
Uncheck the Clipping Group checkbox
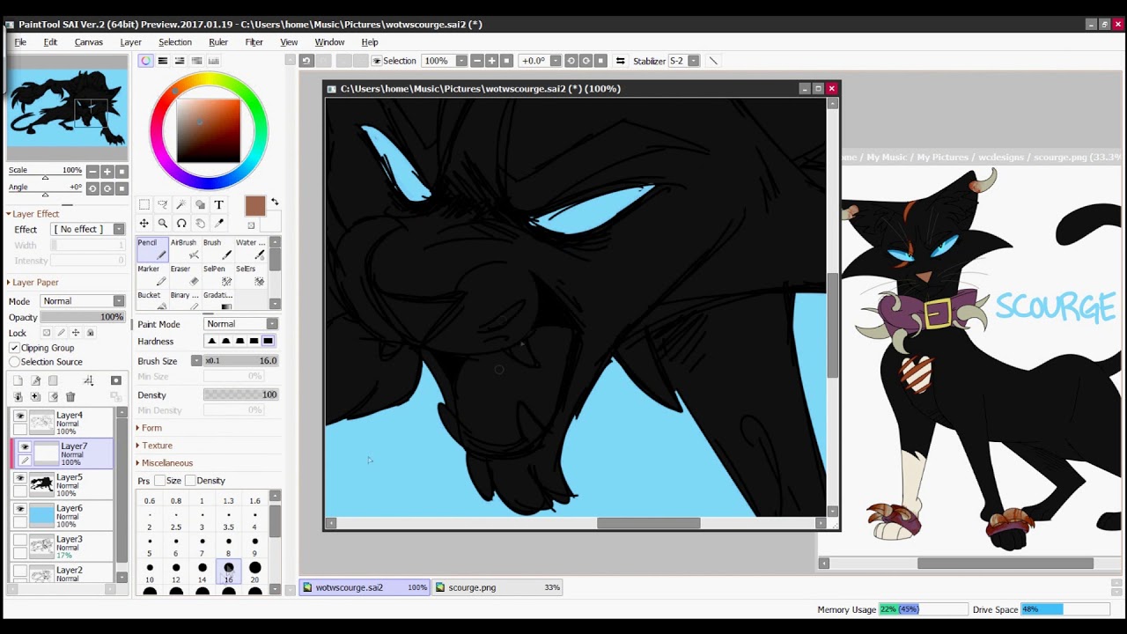pyautogui.click(x=14, y=348)
